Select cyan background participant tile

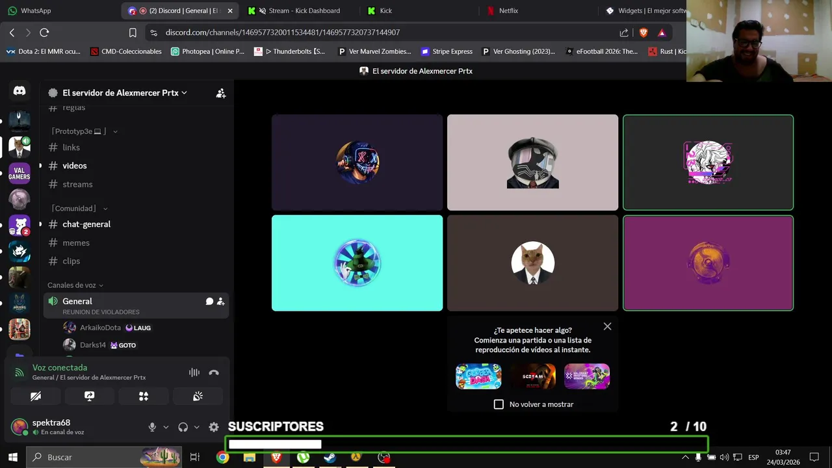coord(357,263)
